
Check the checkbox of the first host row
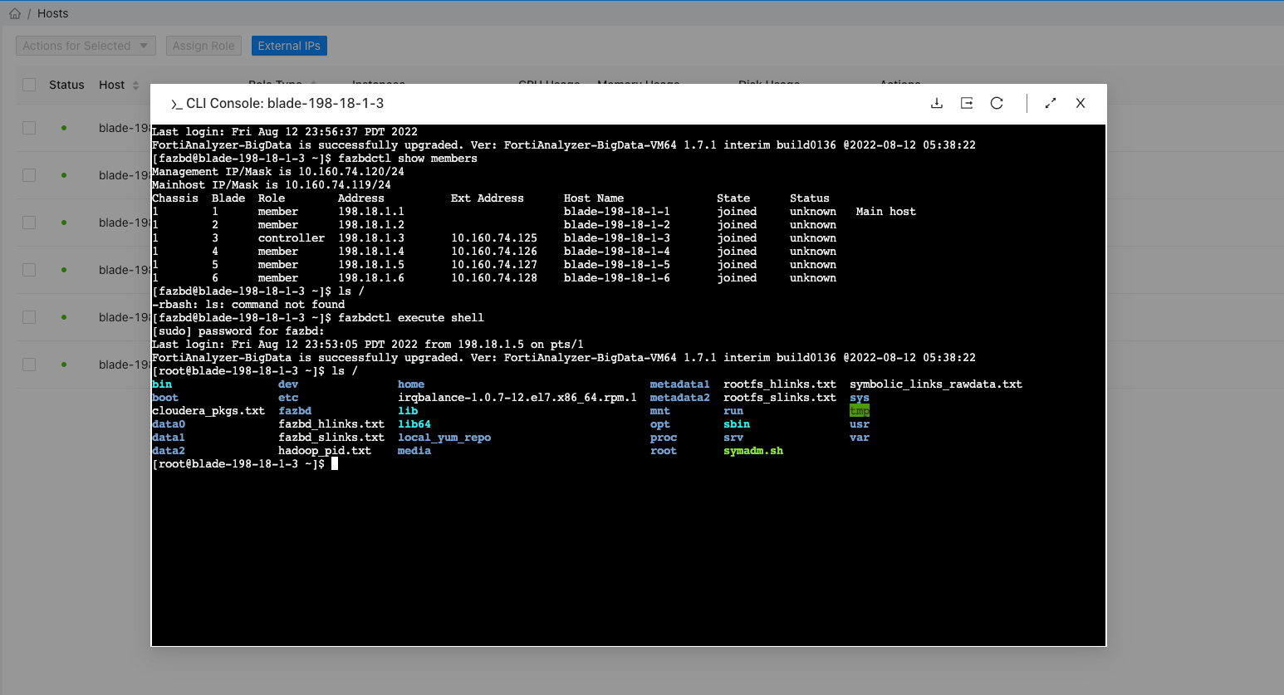tap(29, 128)
